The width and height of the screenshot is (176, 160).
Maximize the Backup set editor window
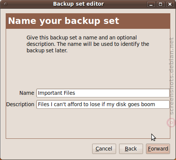(x=160, y=5)
